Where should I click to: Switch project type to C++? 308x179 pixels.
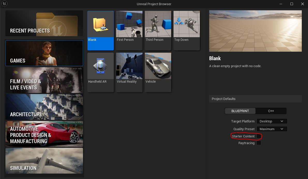coord(271,111)
